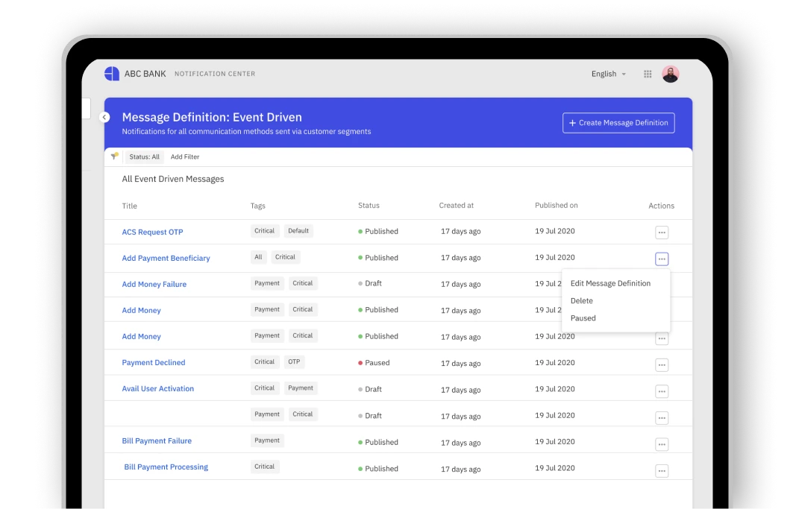The height and width of the screenshot is (509, 793).
Task: Open the English language dropdown
Action: point(608,74)
